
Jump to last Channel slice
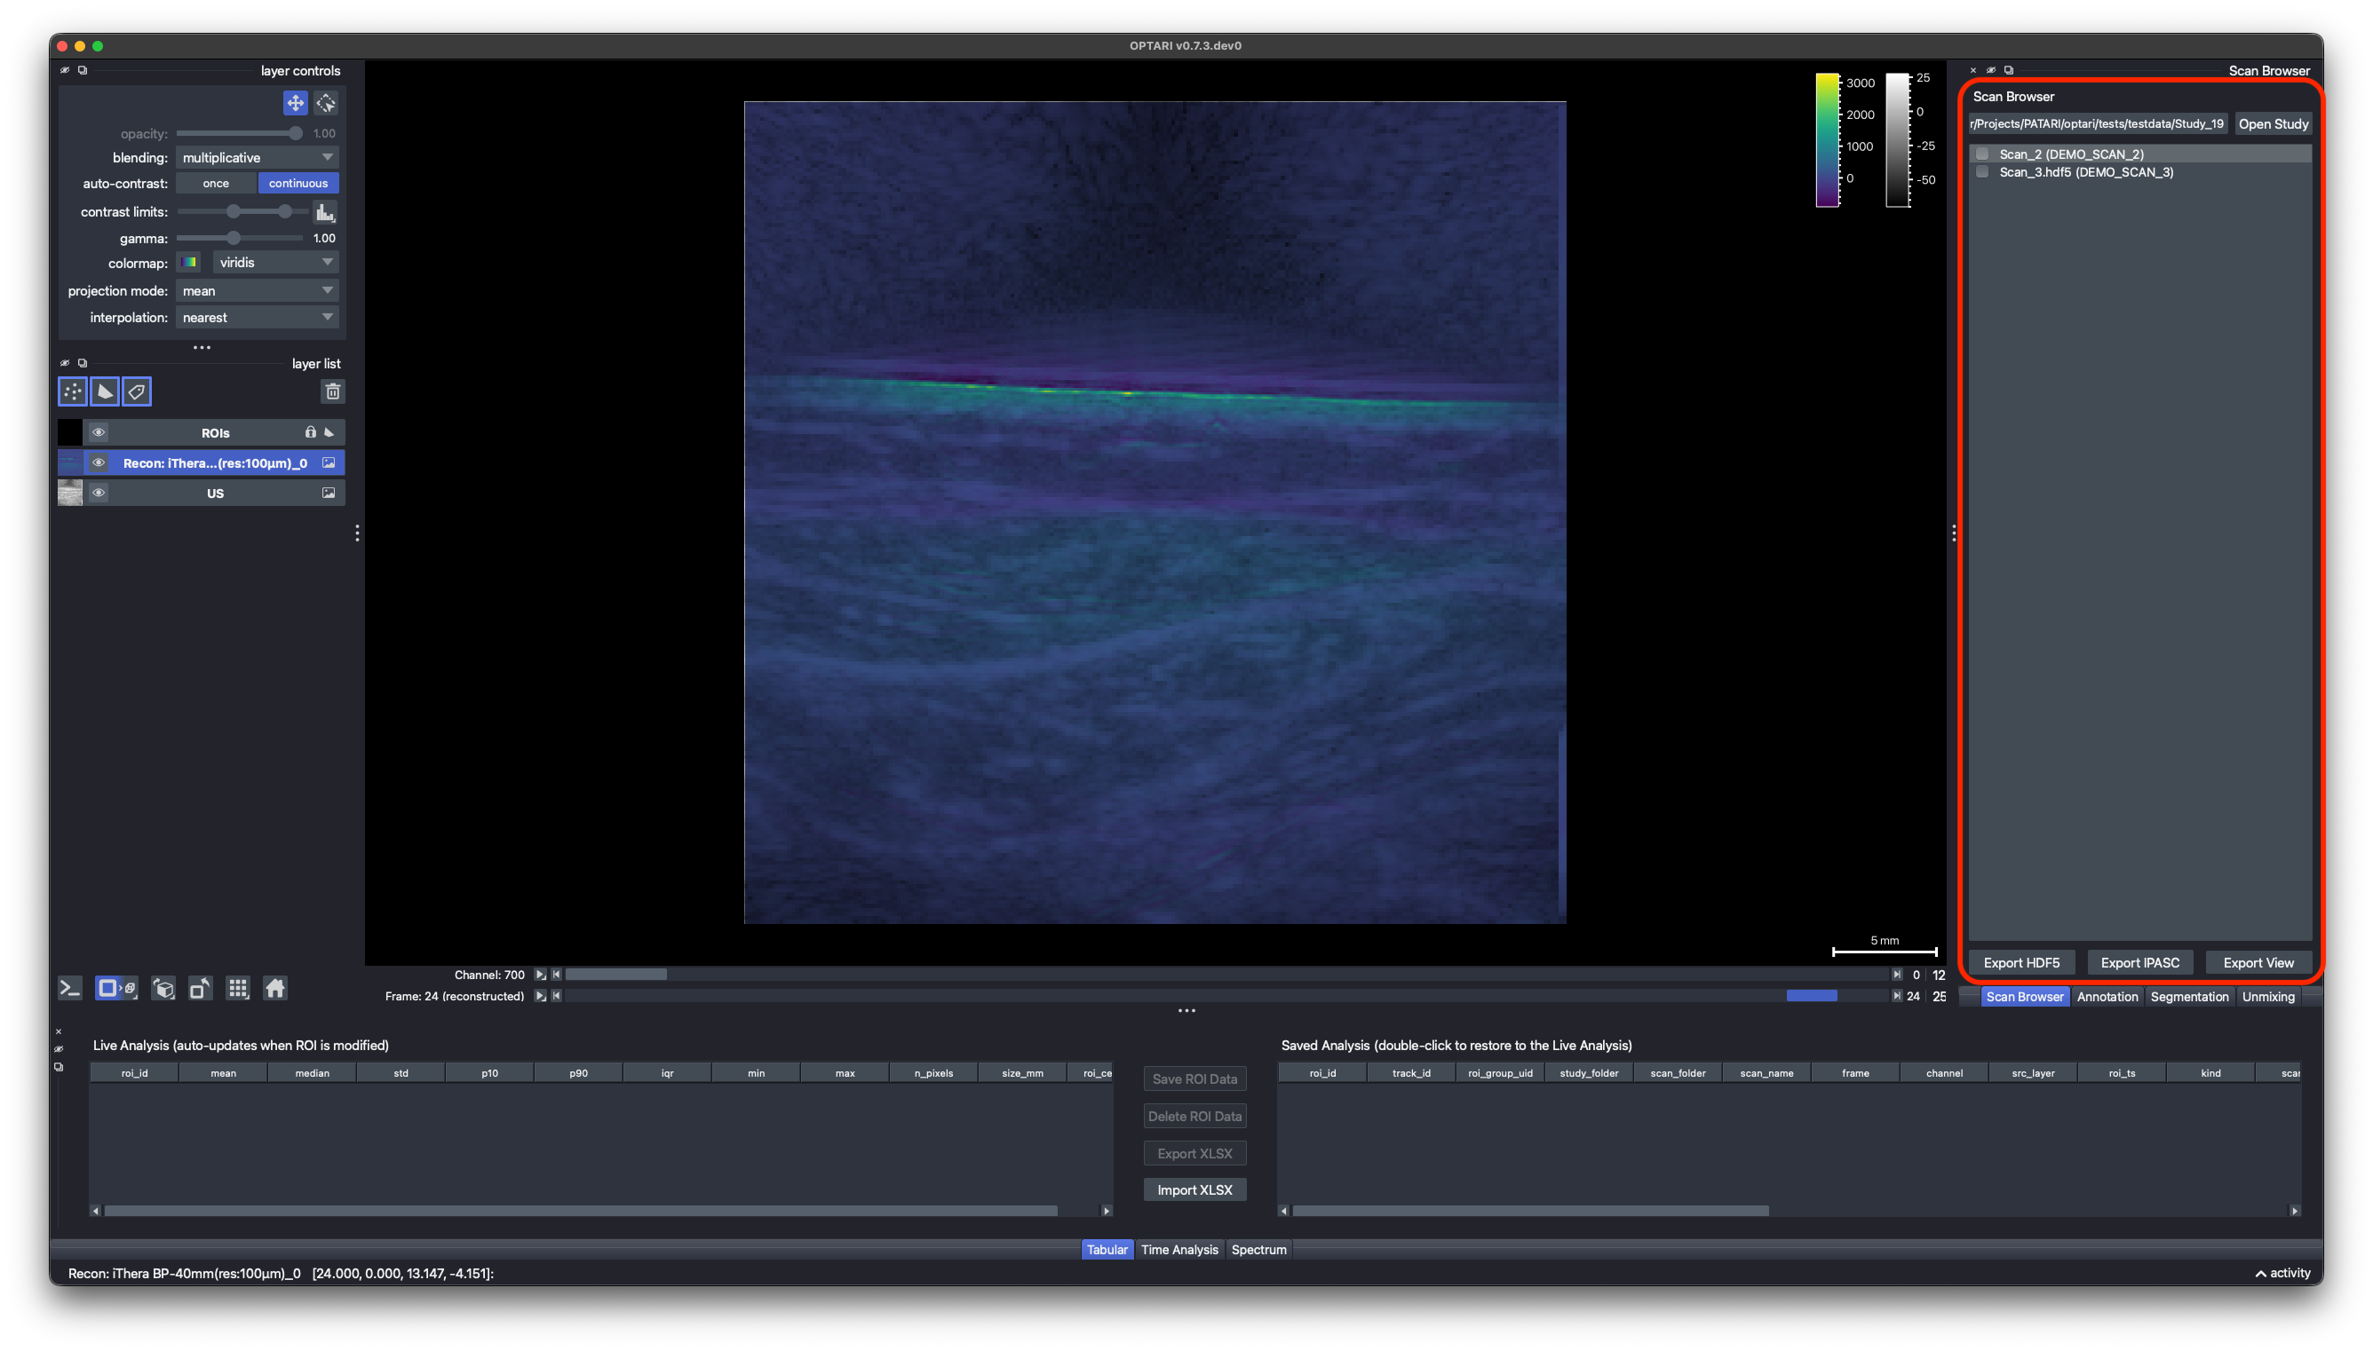click(1896, 975)
